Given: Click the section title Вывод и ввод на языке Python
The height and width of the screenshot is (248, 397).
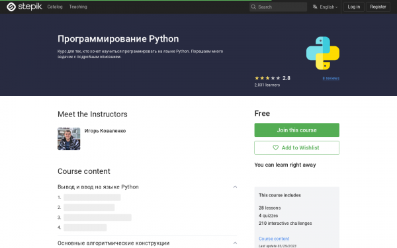Looking at the screenshot, I should [x=98, y=186].
